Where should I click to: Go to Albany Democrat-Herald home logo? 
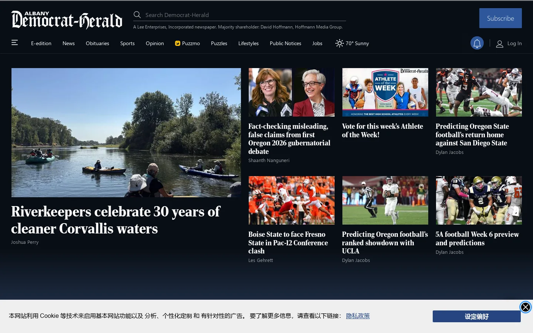pyautogui.click(x=67, y=20)
